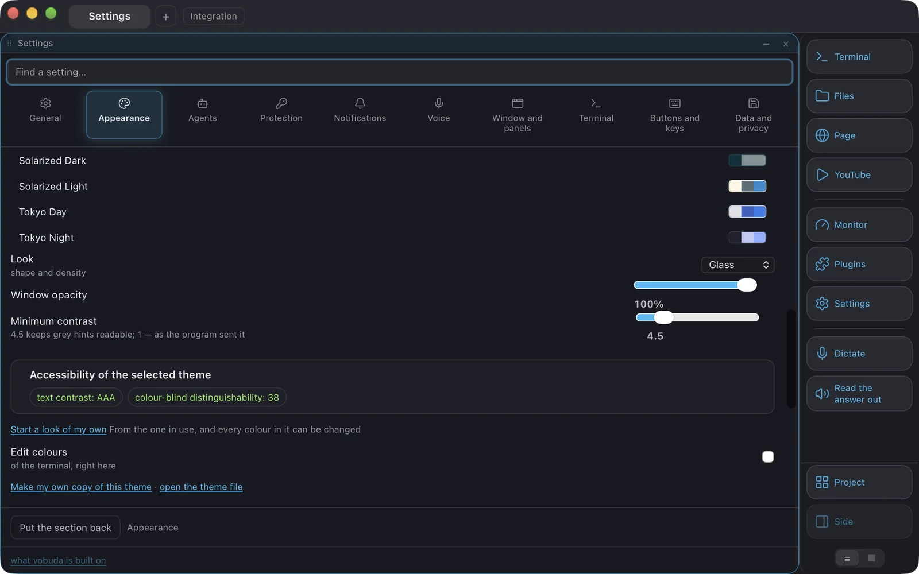Open the Files panel in the sidebar
Image resolution: width=919 pixels, height=574 pixels.
[859, 96]
